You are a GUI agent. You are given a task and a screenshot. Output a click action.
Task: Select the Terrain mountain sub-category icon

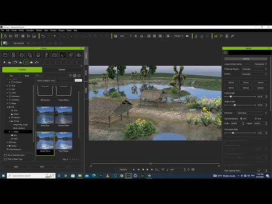[20, 62]
